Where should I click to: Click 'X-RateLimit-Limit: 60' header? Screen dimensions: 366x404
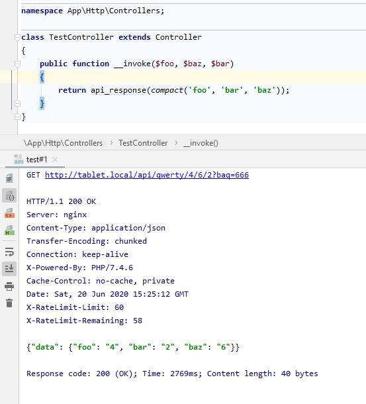[75, 307]
